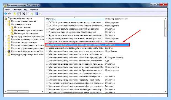Open the Действие menu

pos(17,10)
